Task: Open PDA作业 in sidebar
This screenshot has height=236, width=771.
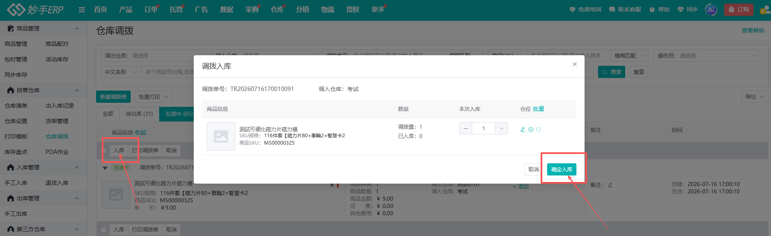Action: 57,152
